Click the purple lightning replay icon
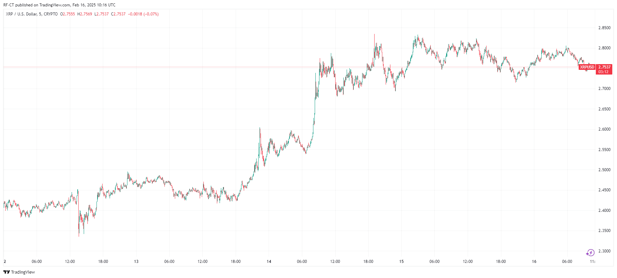Viewport: 617px width, 278px height. [x=590, y=253]
